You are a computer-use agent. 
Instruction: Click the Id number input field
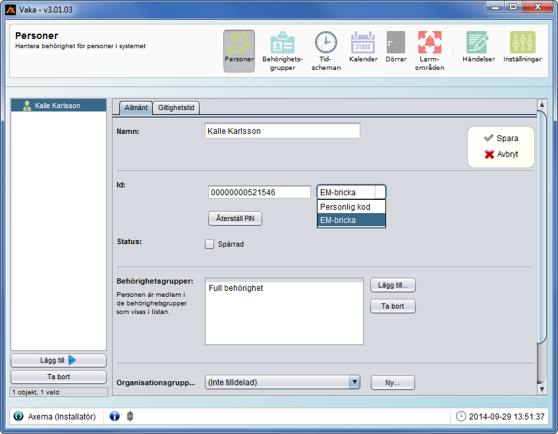(260, 192)
